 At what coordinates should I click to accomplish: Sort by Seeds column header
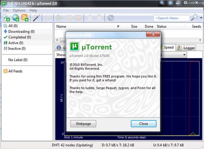196,27
